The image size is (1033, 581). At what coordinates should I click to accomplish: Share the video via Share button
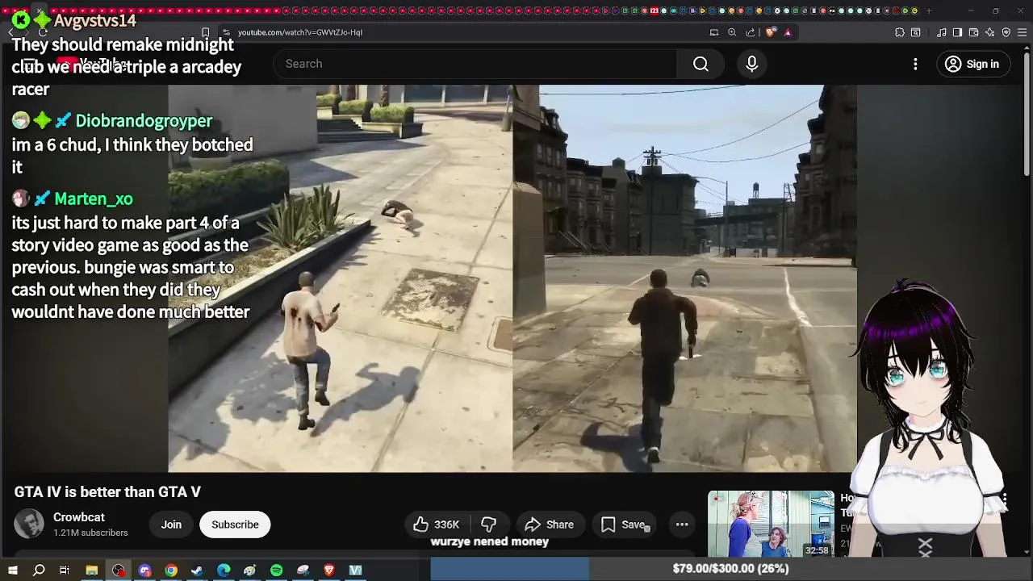tap(550, 525)
